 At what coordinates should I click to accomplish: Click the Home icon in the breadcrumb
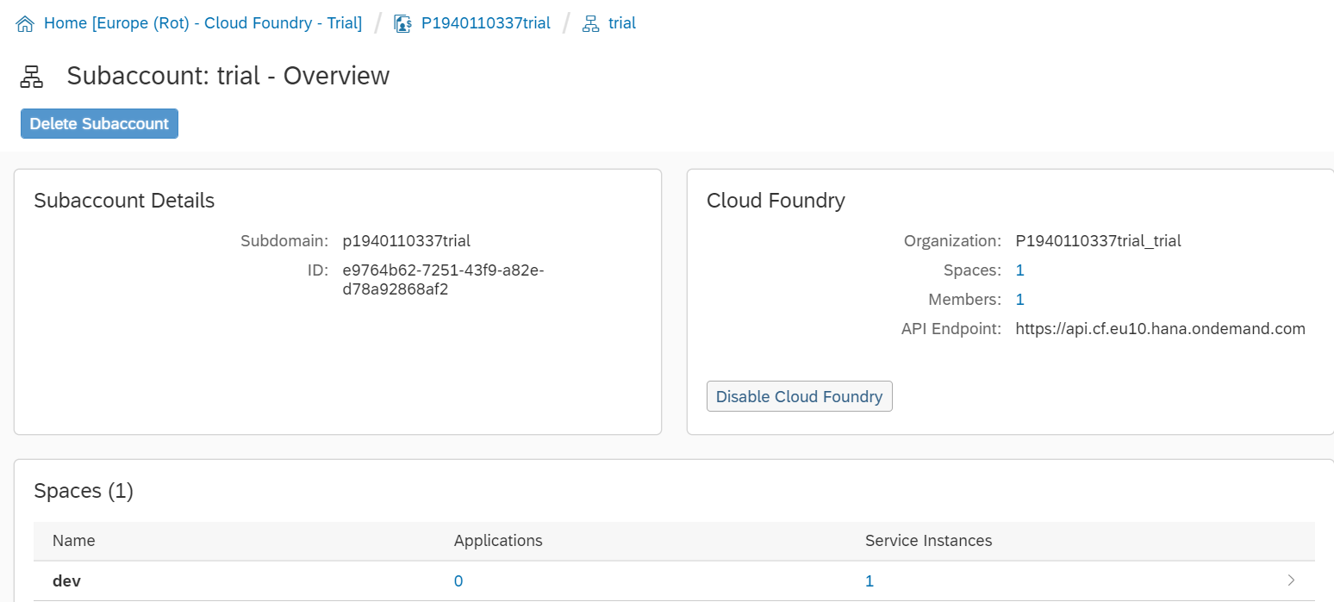25,22
